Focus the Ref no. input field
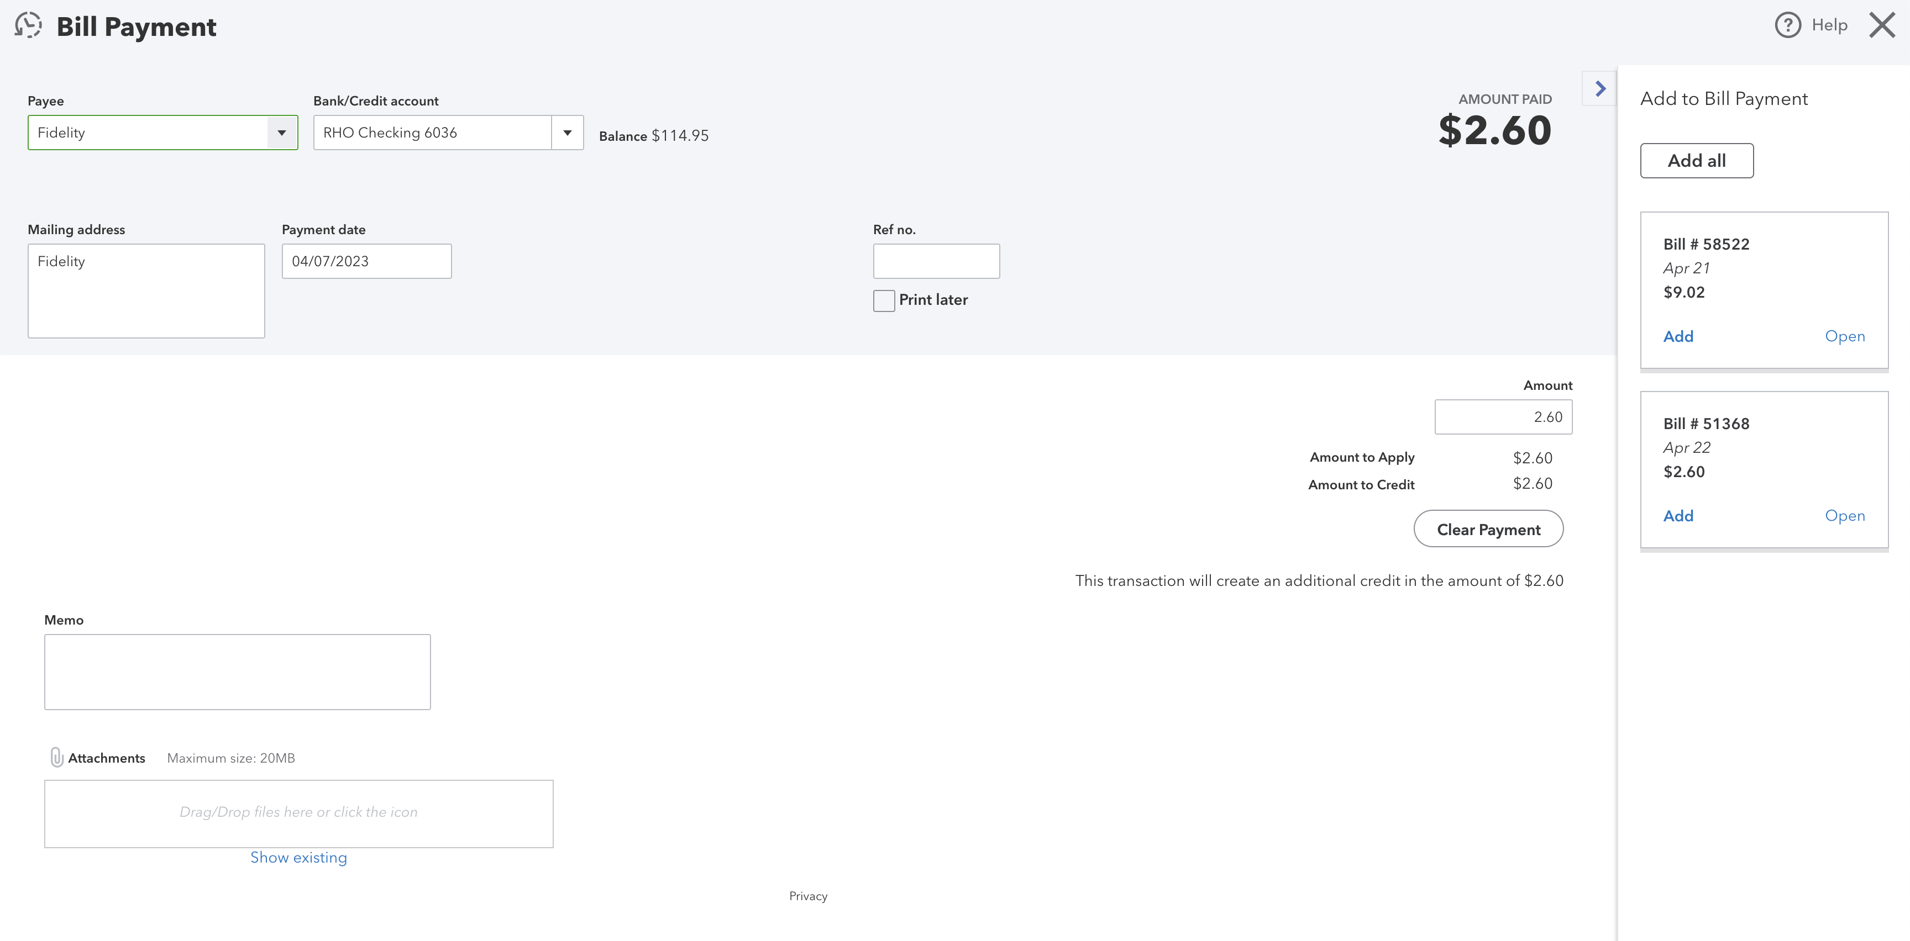This screenshot has width=1910, height=941. pyautogui.click(x=936, y=262)
